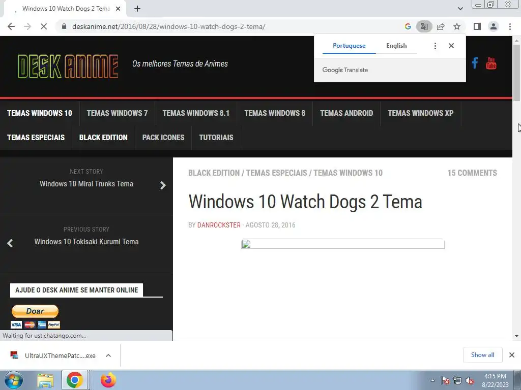Viewport: 521px width, 390px height.
Task: Expand the UltraUXThemePatcher download options chevron
Action: point(108,355)
